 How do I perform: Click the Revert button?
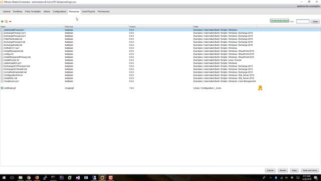pyautogui.click(x=283, y=170)
